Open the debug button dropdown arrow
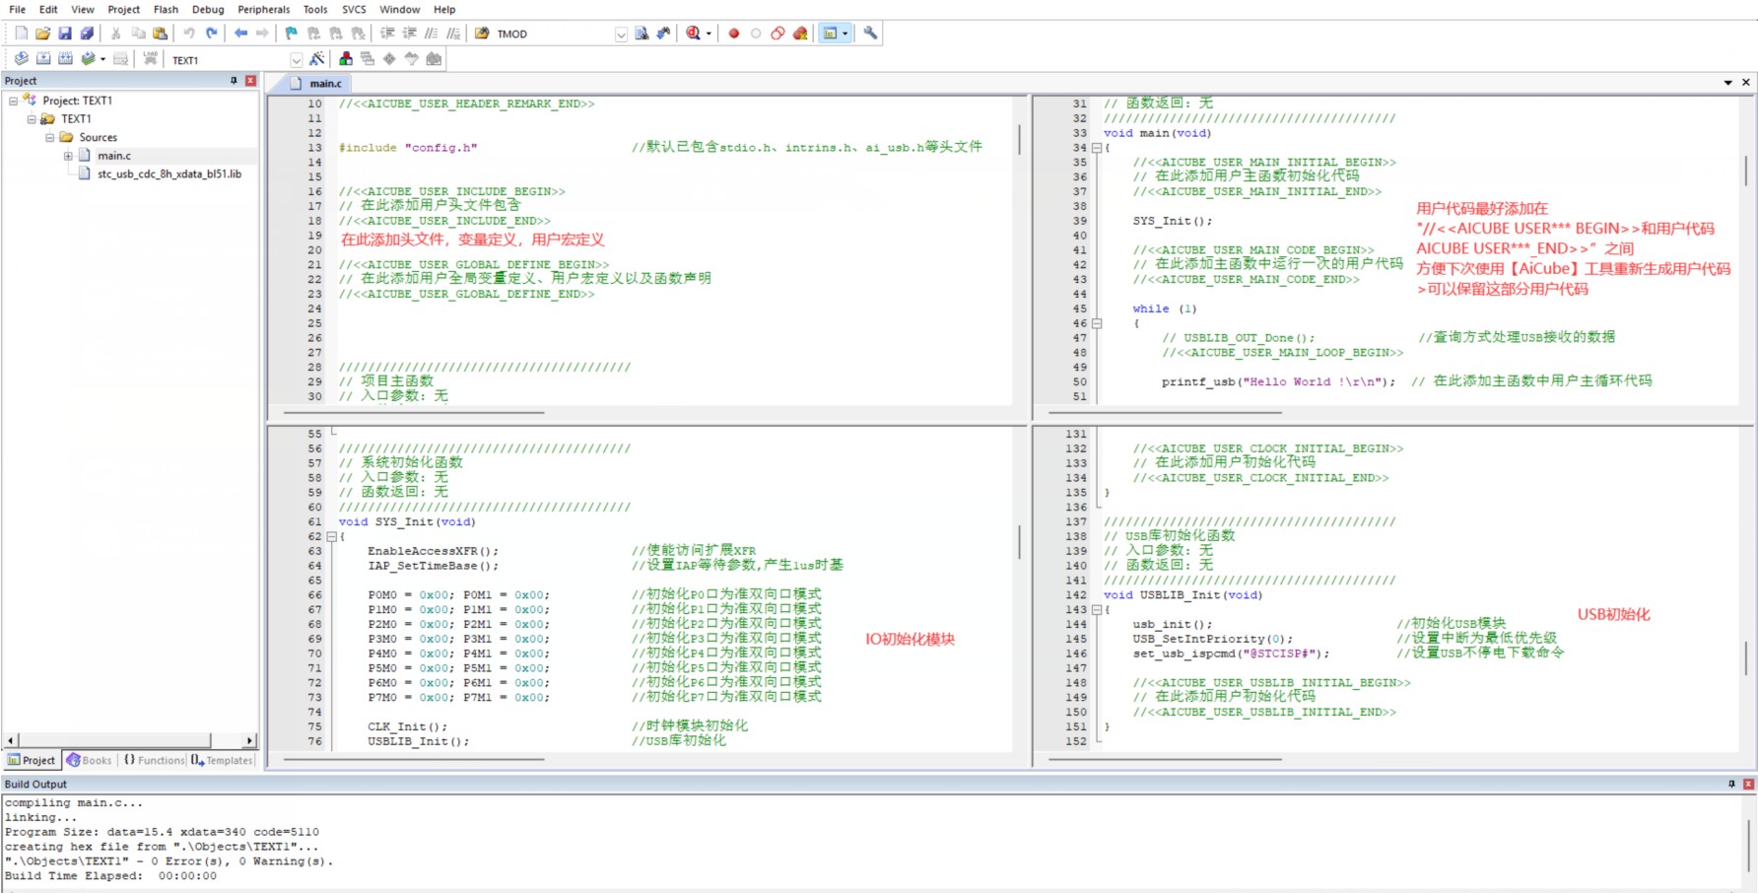 pyautogui.click(x=709, y=34)
